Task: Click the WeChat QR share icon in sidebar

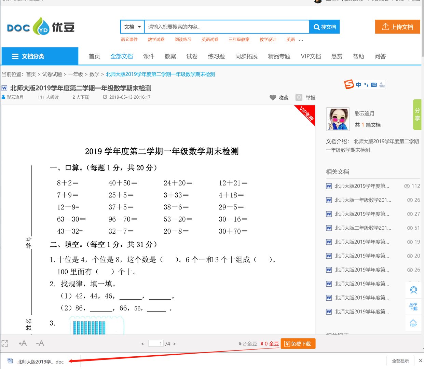Action: tap(413, 290)
